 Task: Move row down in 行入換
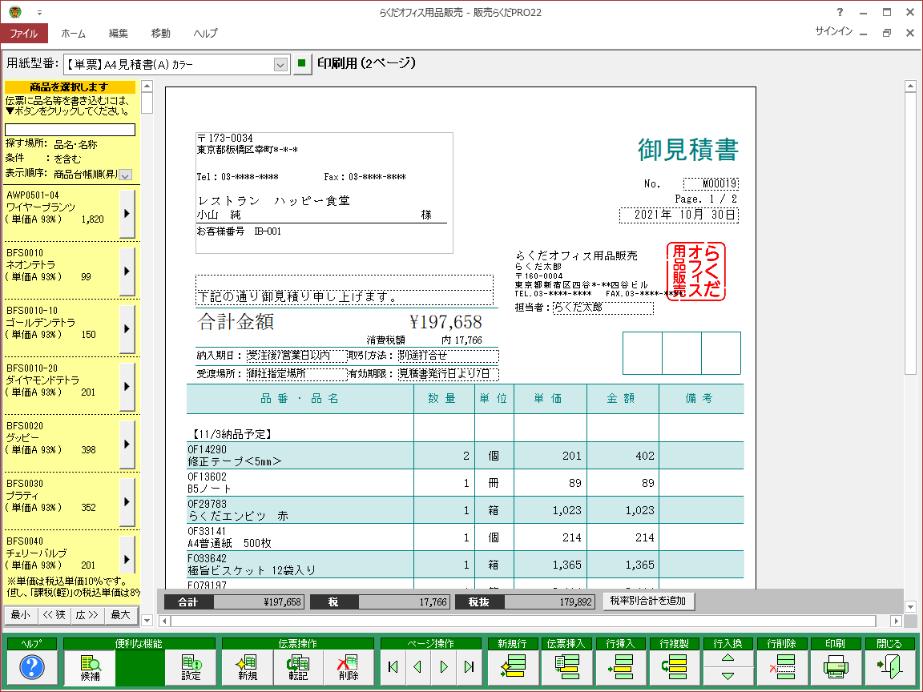pos(728,676)
